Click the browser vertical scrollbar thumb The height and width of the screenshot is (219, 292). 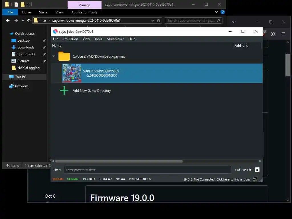click(x=288, y=65)
